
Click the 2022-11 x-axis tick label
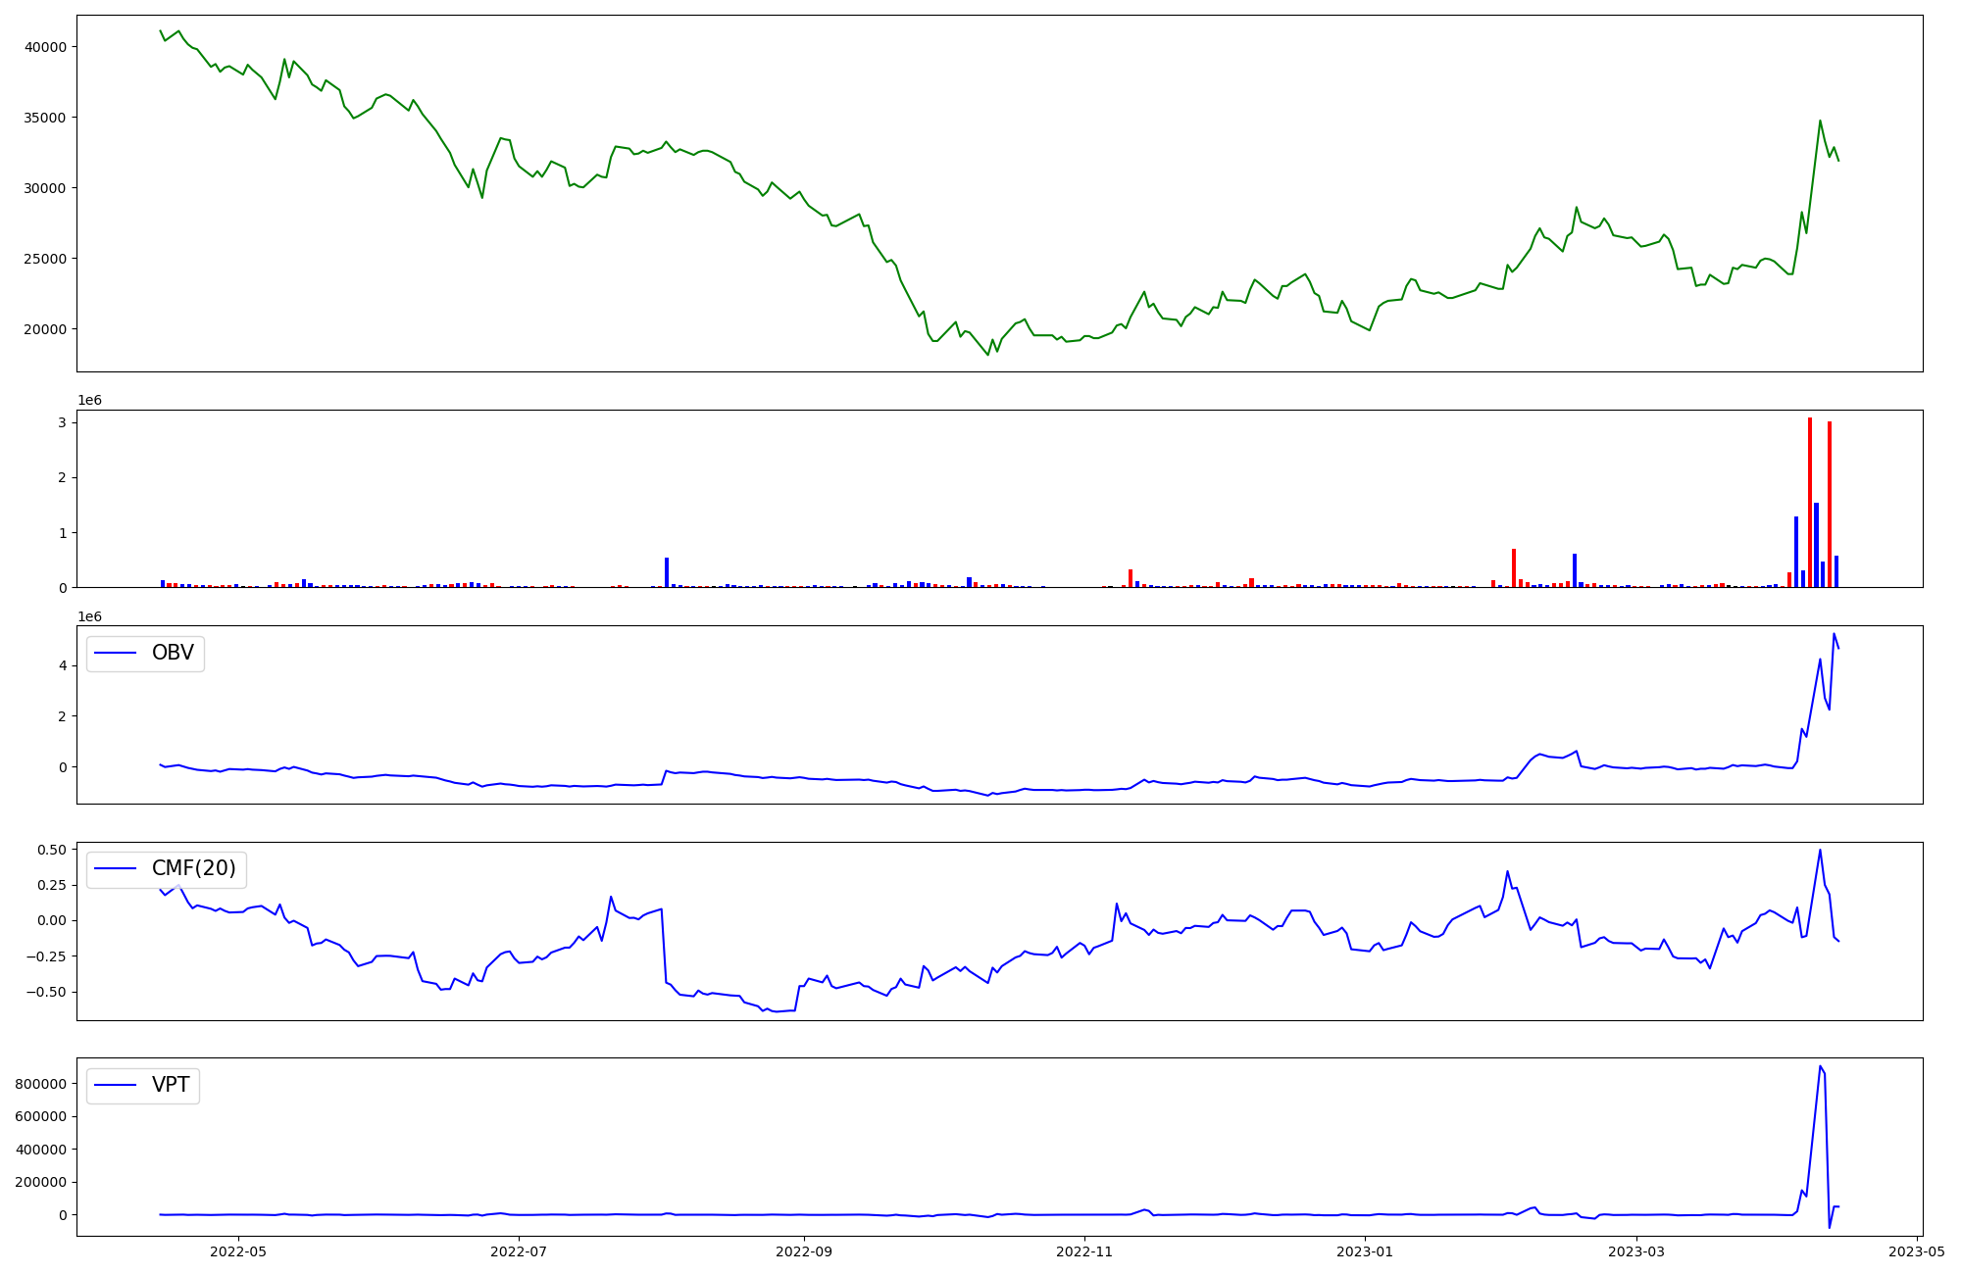1084,1251
